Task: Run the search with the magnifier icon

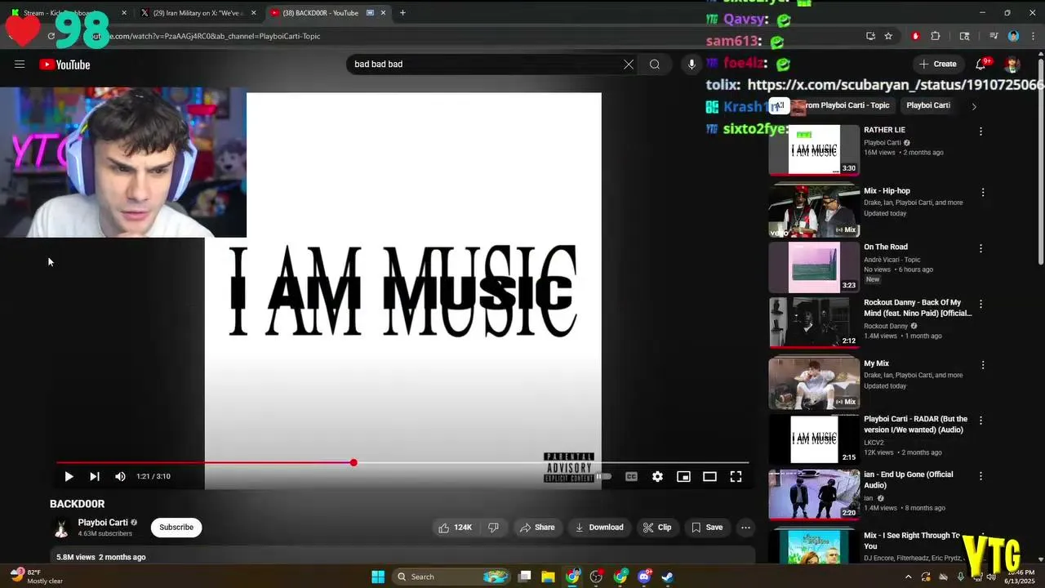Action: coord(655,64)
